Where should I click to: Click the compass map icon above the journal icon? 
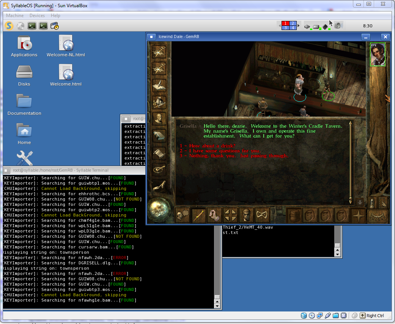click(x=159, y=69)
